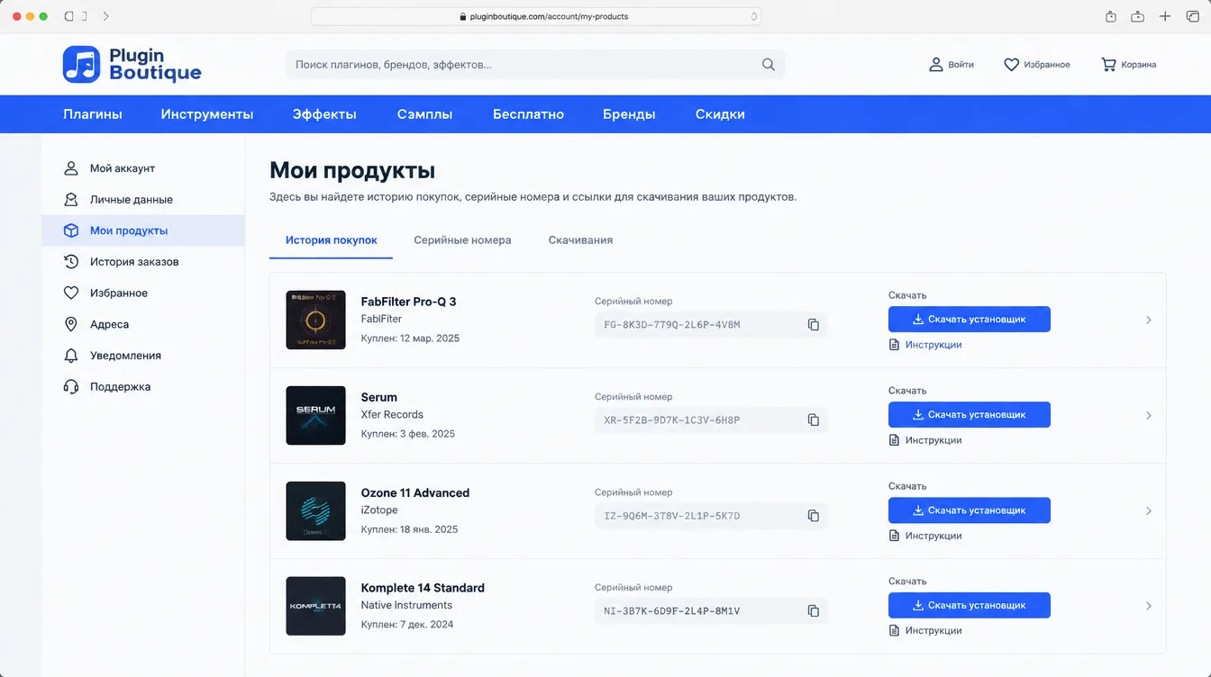Click the serial IZ-9Q6M-3T8V-2L1P-5K7D
This screenshot has width=1211, height=677.
(x=672, y=516)
